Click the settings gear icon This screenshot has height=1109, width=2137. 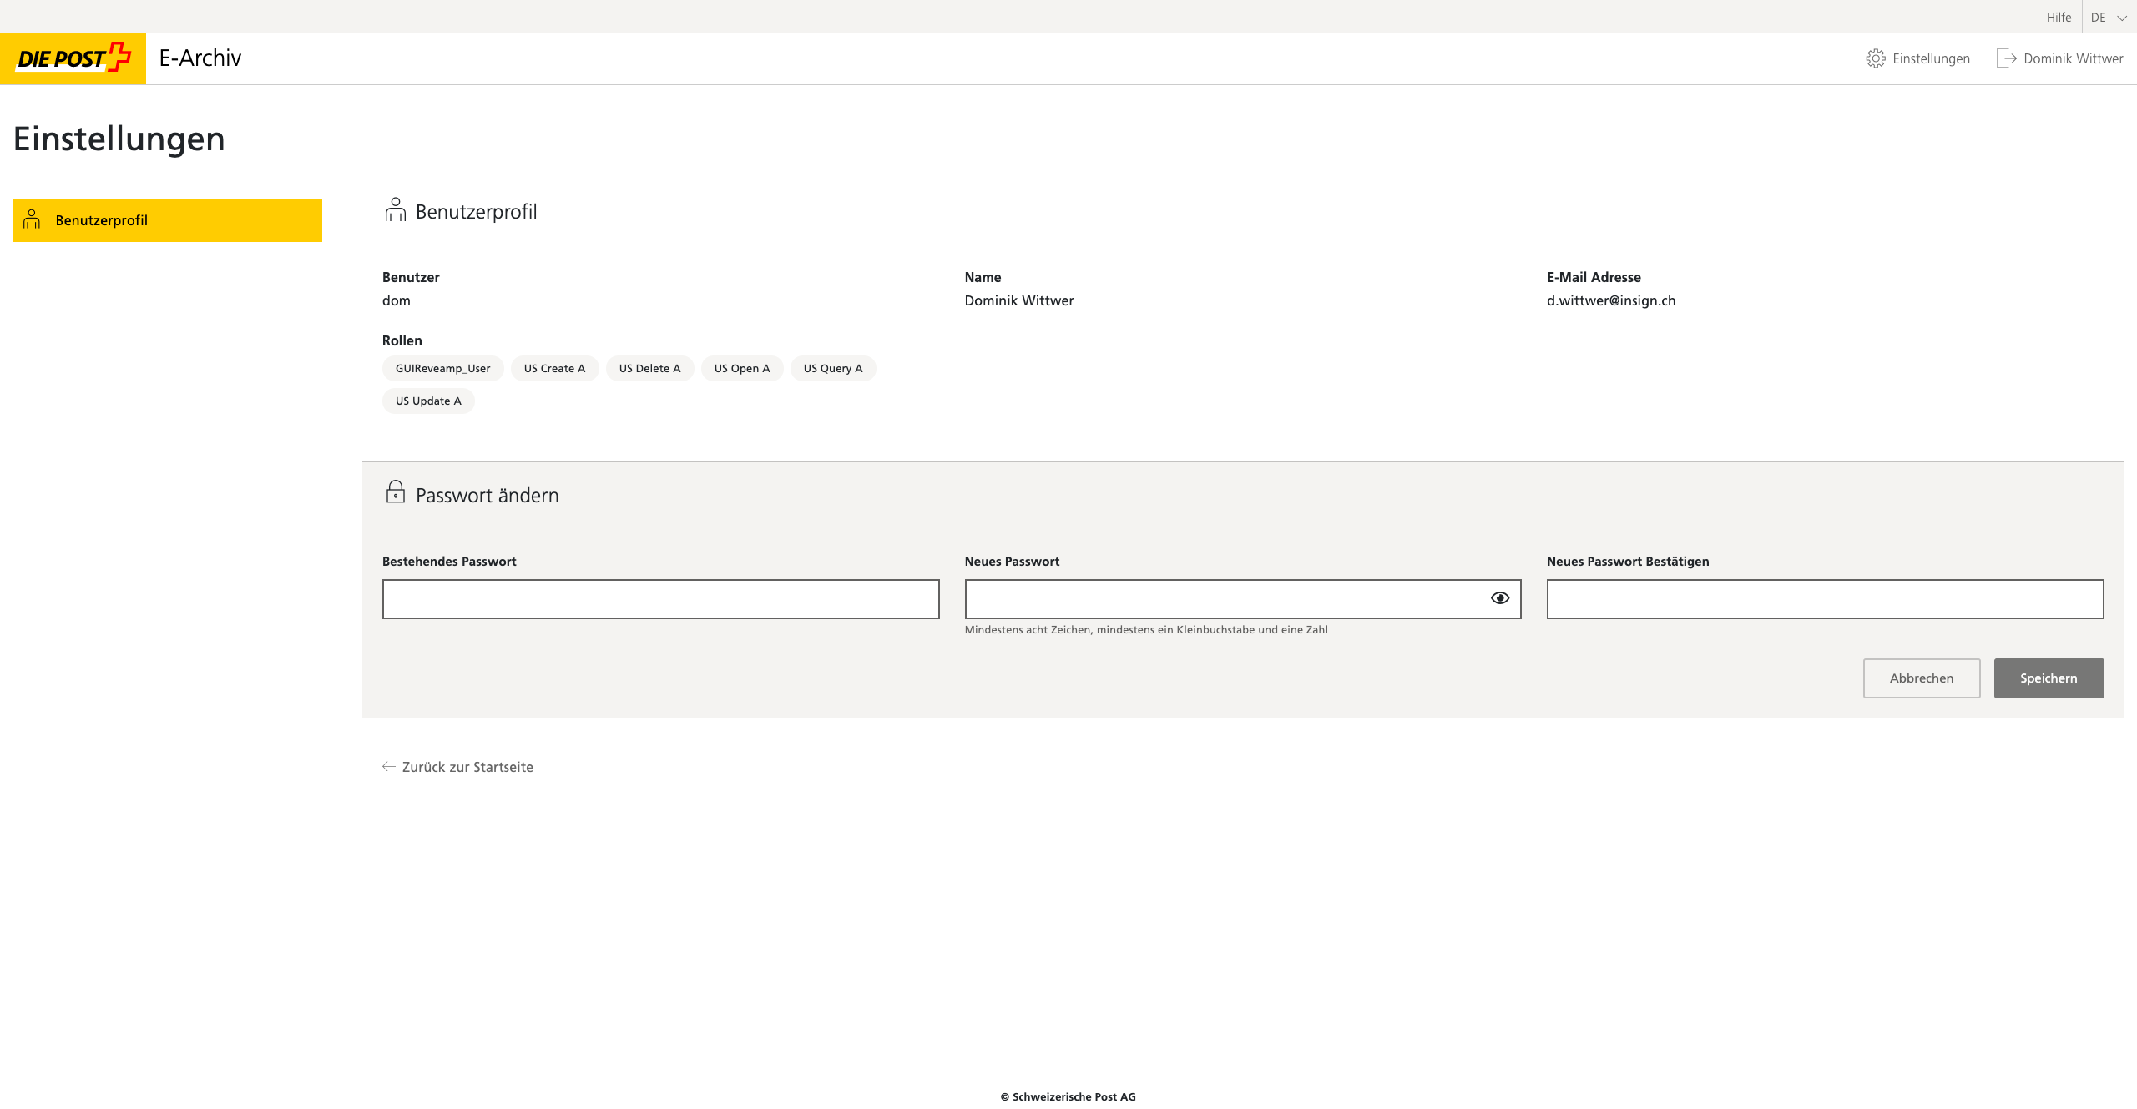pos(1876,58)
